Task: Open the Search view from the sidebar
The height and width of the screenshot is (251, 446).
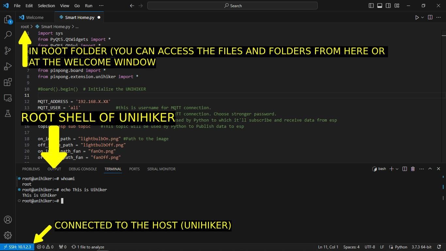Action: 8,35
